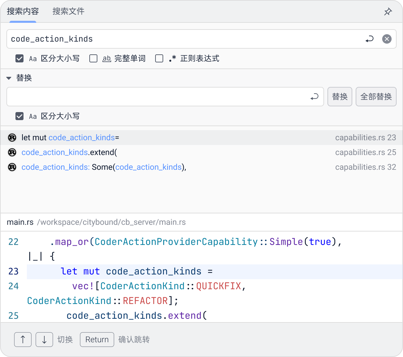Enable the 正则表达式 regex checkbox
This screenshot has height=357, width=403.
(159, 58)
